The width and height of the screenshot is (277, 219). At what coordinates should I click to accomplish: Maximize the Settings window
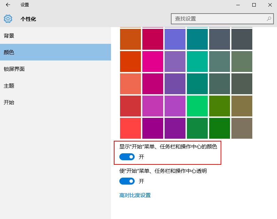(254, 5)
